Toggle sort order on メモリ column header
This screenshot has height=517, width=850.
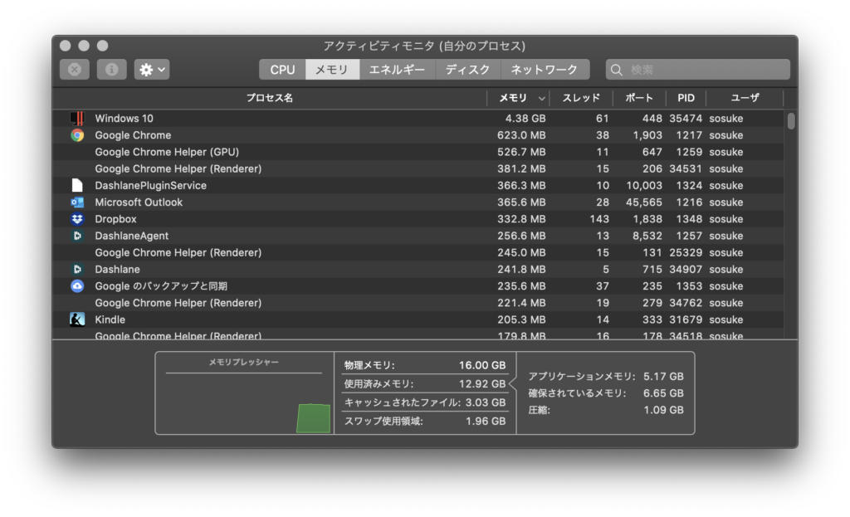click(519, 98)
